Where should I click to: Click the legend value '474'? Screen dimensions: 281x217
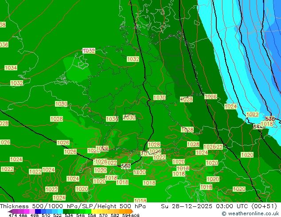(13, 215)
